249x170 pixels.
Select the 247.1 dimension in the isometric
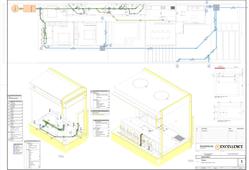(x=150, y=131)
